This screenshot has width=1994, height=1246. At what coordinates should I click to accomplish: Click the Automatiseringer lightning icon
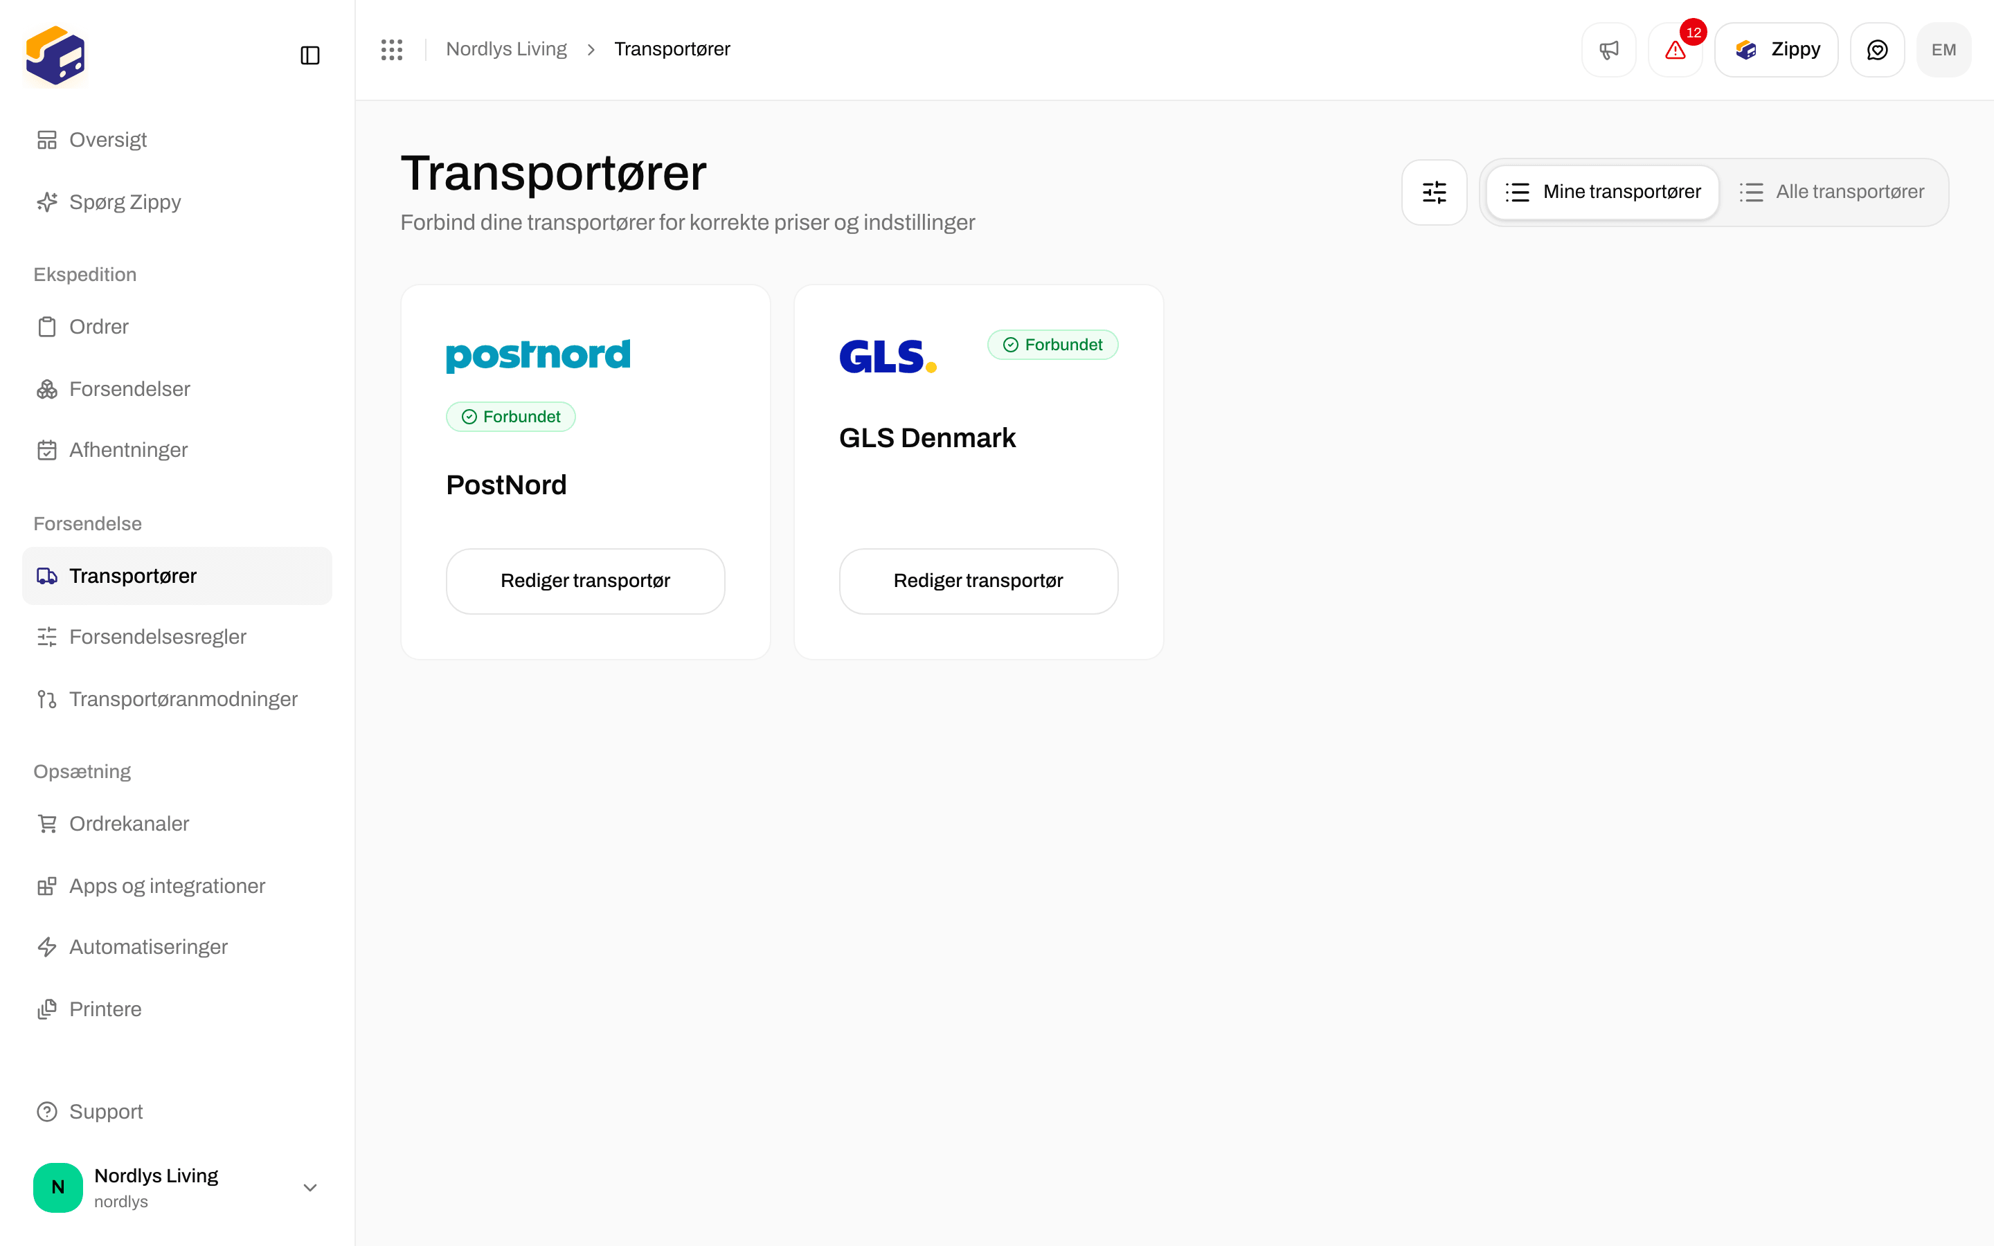(x=47, y=947)
